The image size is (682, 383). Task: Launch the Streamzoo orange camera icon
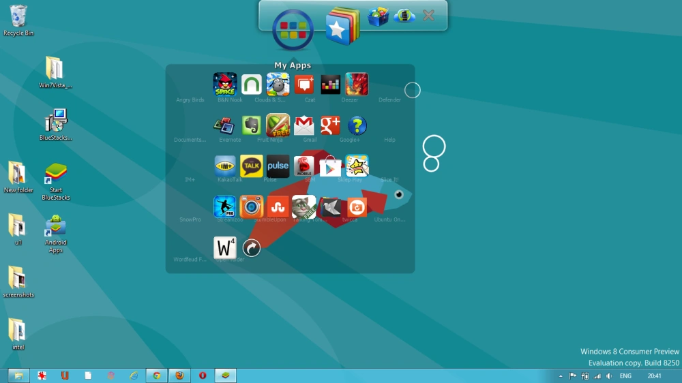pyautogui.click(x=252, y=206)
